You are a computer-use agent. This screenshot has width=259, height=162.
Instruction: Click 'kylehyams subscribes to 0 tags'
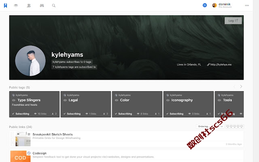point(72,62)
